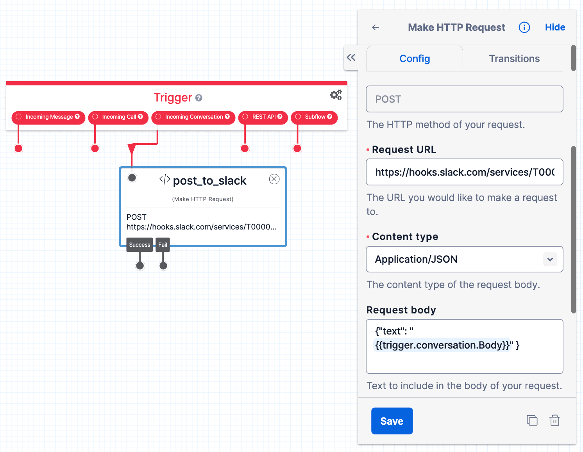Delete the widget using the trash icon
This screenshot has height=452, width=583.
tap(555, 420)
